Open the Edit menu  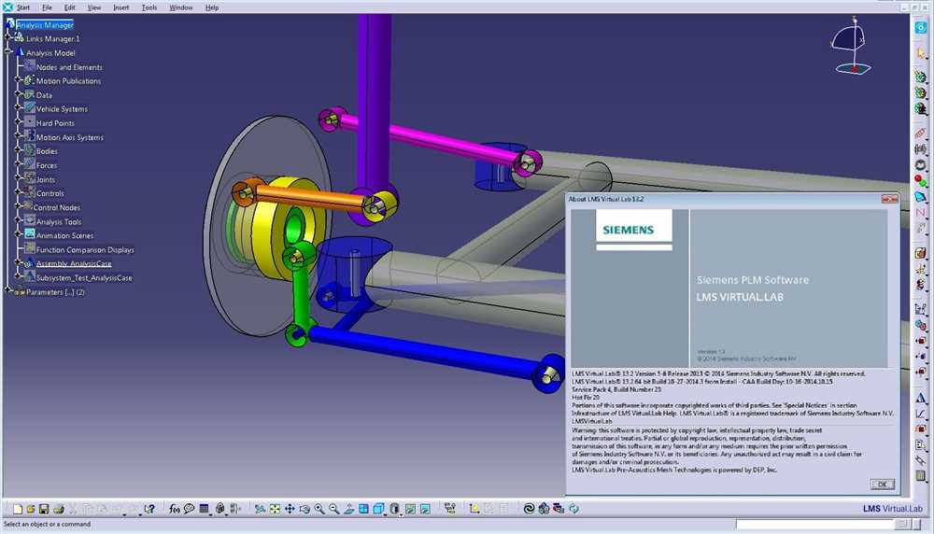click(x=70, y=7)
